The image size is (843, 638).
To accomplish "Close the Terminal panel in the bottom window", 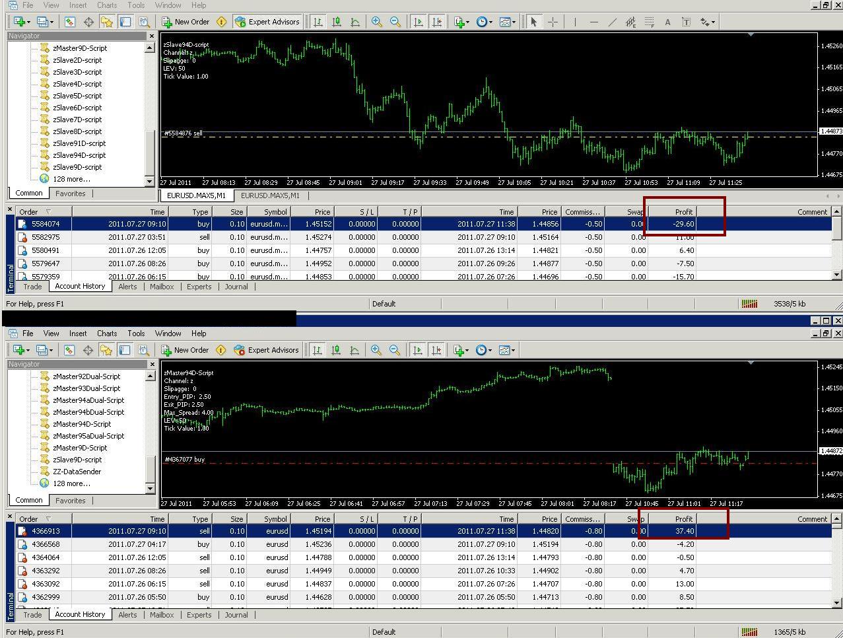I will click(x=10, y=516).
